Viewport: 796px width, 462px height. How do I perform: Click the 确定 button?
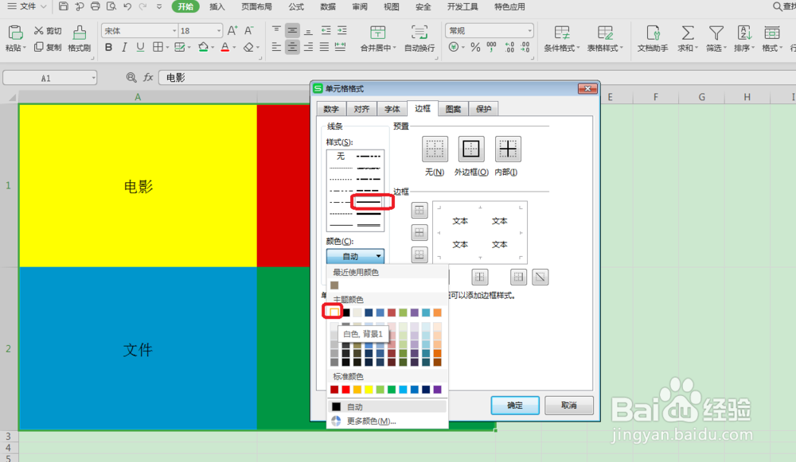[x=515, y=406]
